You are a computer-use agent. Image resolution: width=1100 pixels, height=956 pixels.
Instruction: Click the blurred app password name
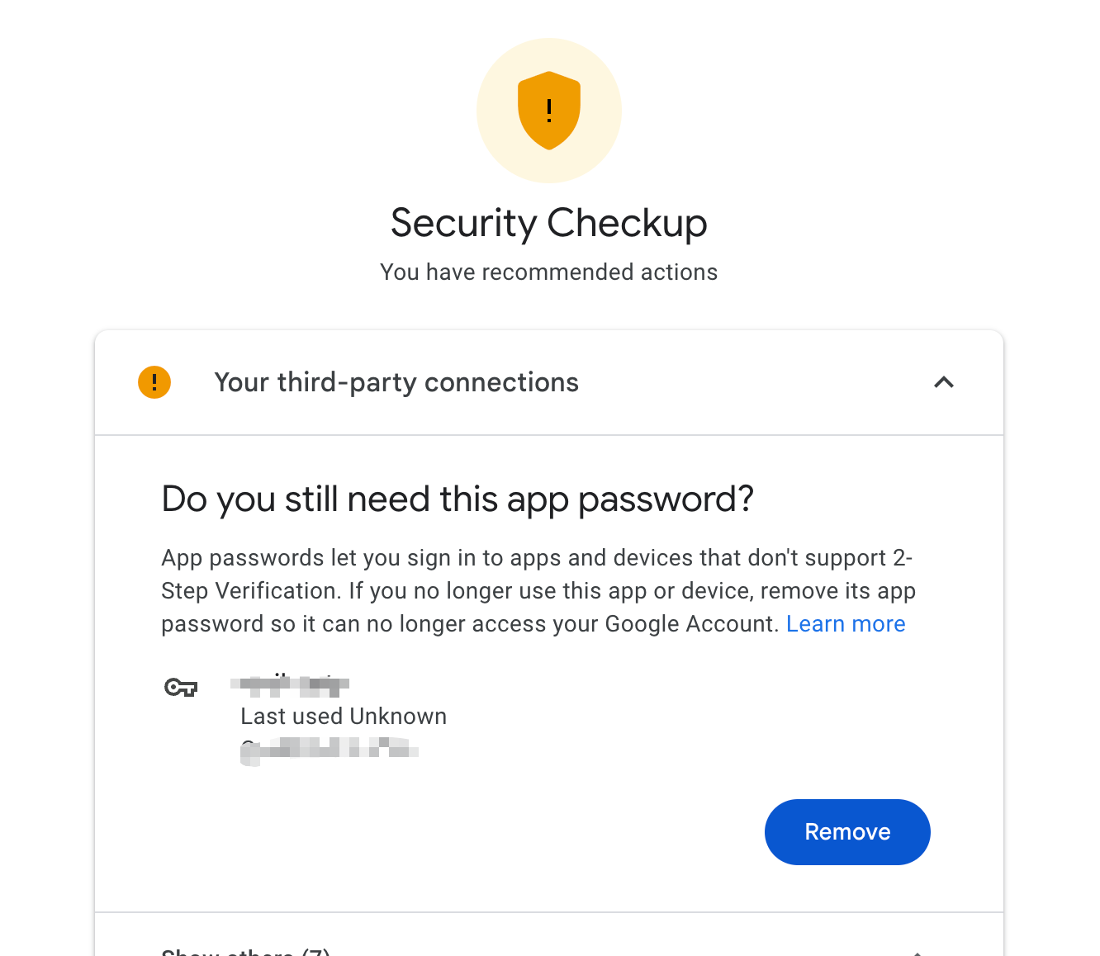[x=290, y=684]
